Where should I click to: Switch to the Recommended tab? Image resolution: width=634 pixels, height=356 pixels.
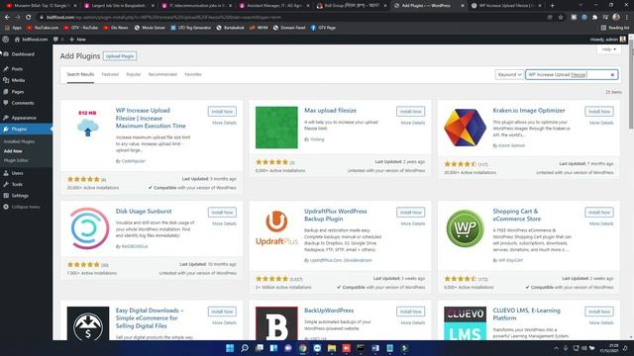tap(162, 75)
